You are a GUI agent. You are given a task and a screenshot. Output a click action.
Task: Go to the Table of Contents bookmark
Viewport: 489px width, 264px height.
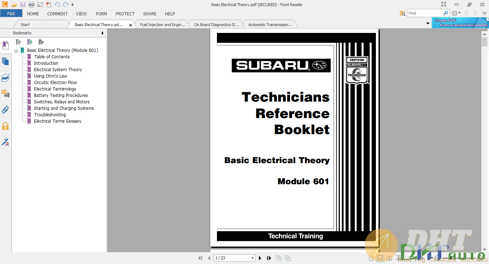[x=52, y=57]
